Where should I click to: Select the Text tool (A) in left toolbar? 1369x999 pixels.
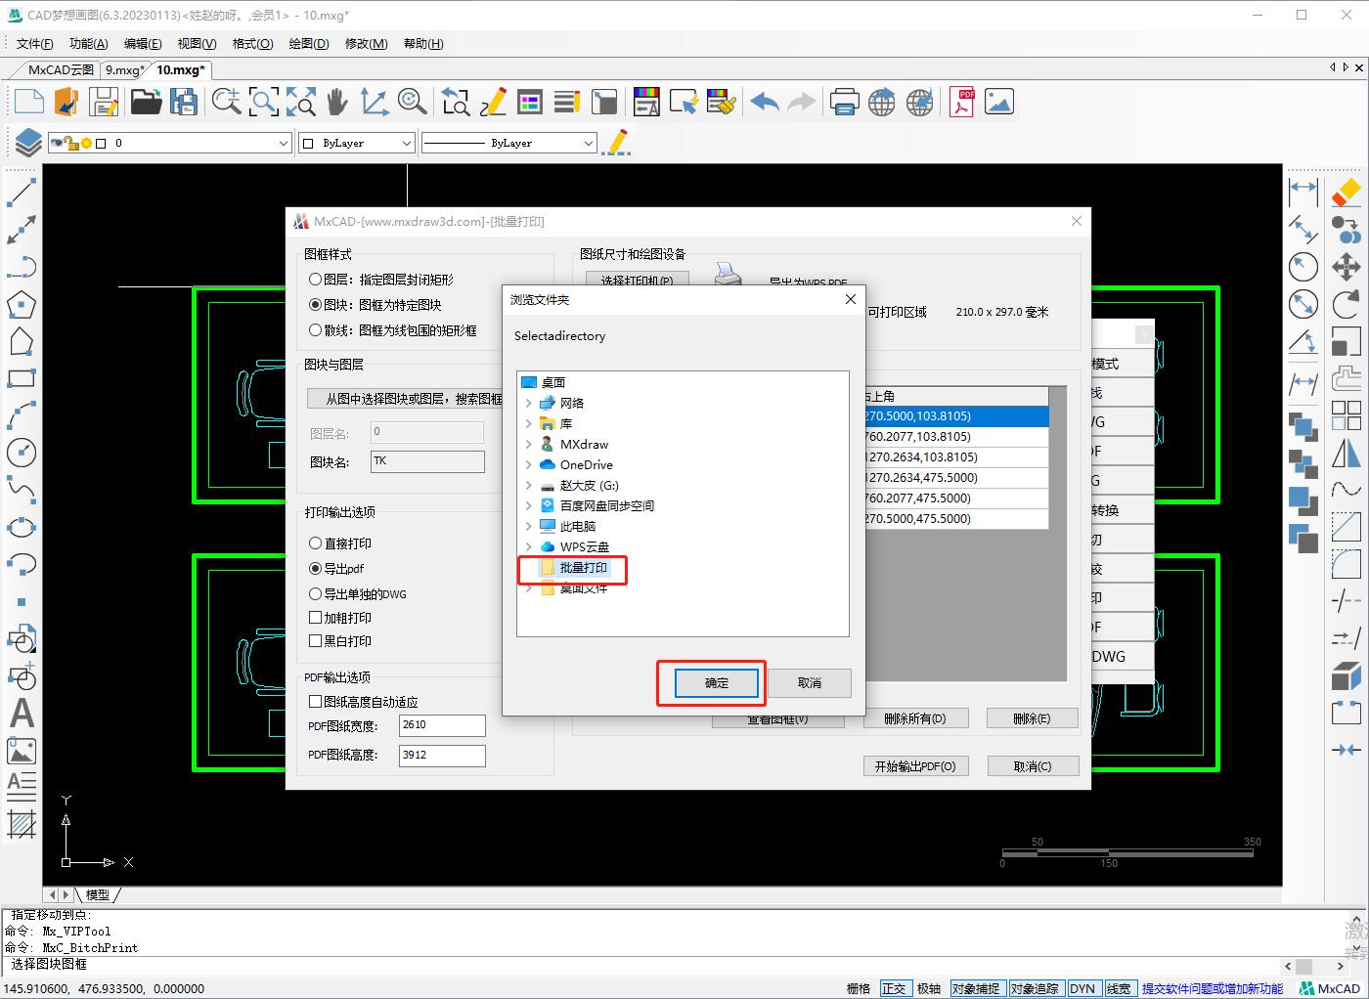click(x=22, y=714)
